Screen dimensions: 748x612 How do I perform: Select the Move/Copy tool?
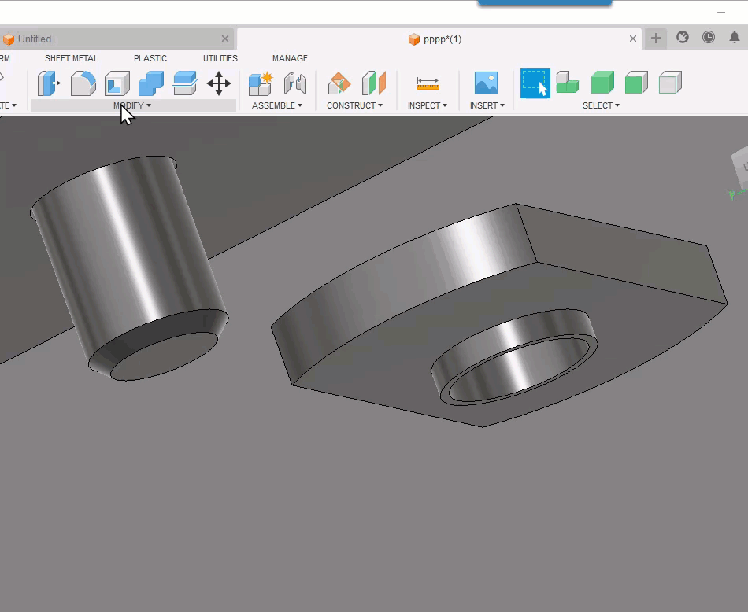(x=219, y=83)
